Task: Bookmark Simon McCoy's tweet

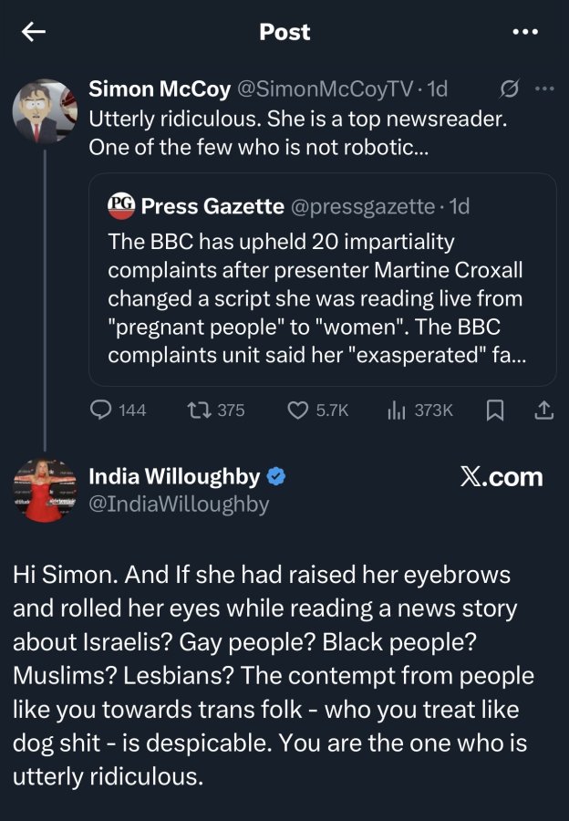Action: tap(494, 410)
